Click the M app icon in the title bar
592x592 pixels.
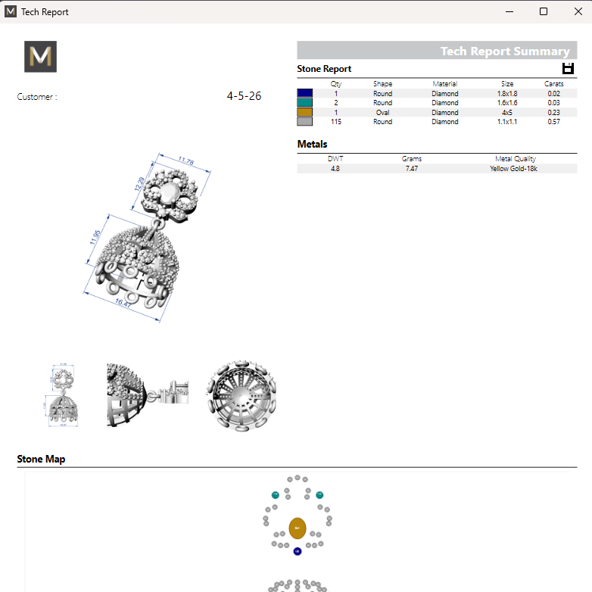[x=11, y=11]
